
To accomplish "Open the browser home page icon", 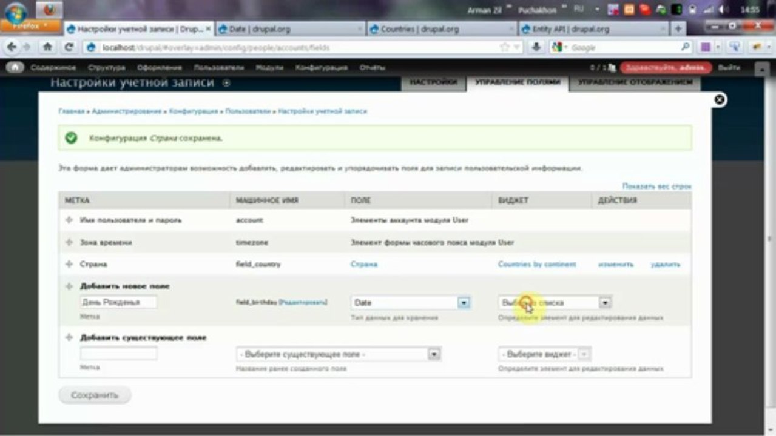I will [47, 47].
